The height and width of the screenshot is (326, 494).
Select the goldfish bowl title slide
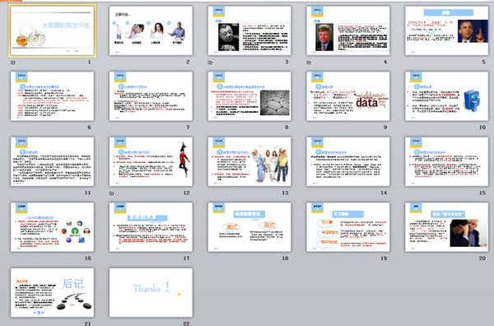point(53,30)
